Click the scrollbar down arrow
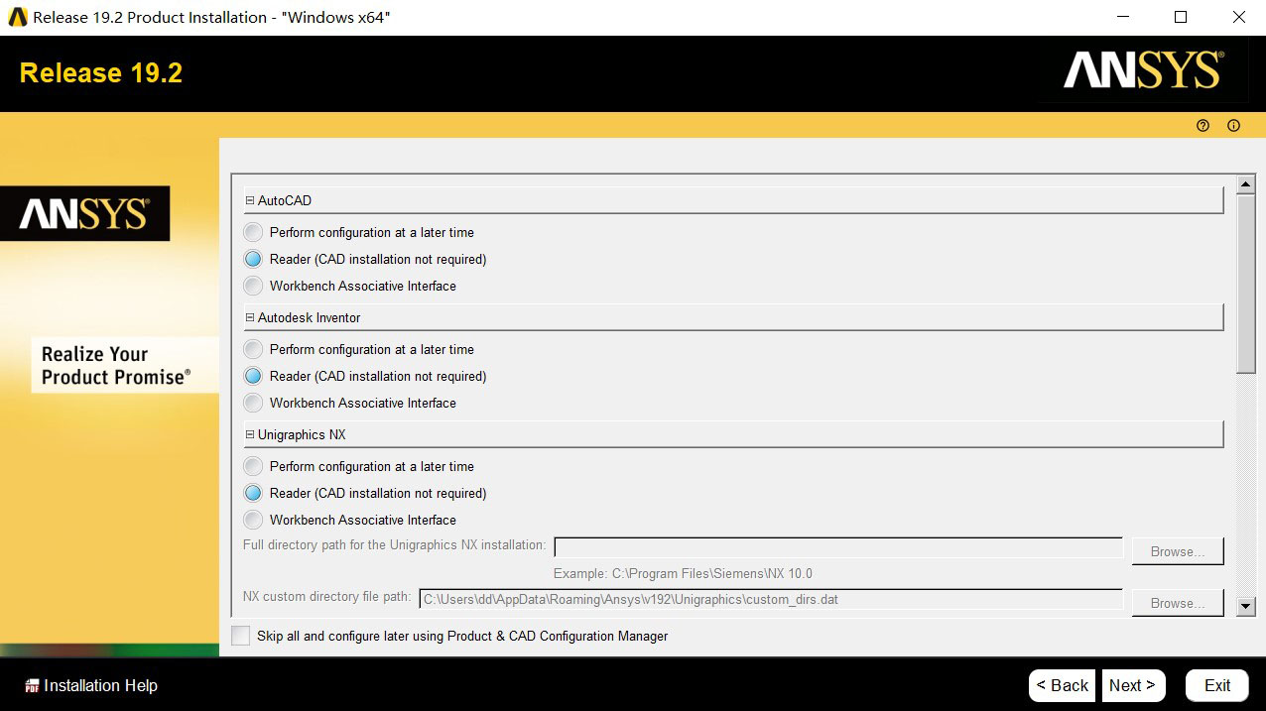 tap(1246, 605)
